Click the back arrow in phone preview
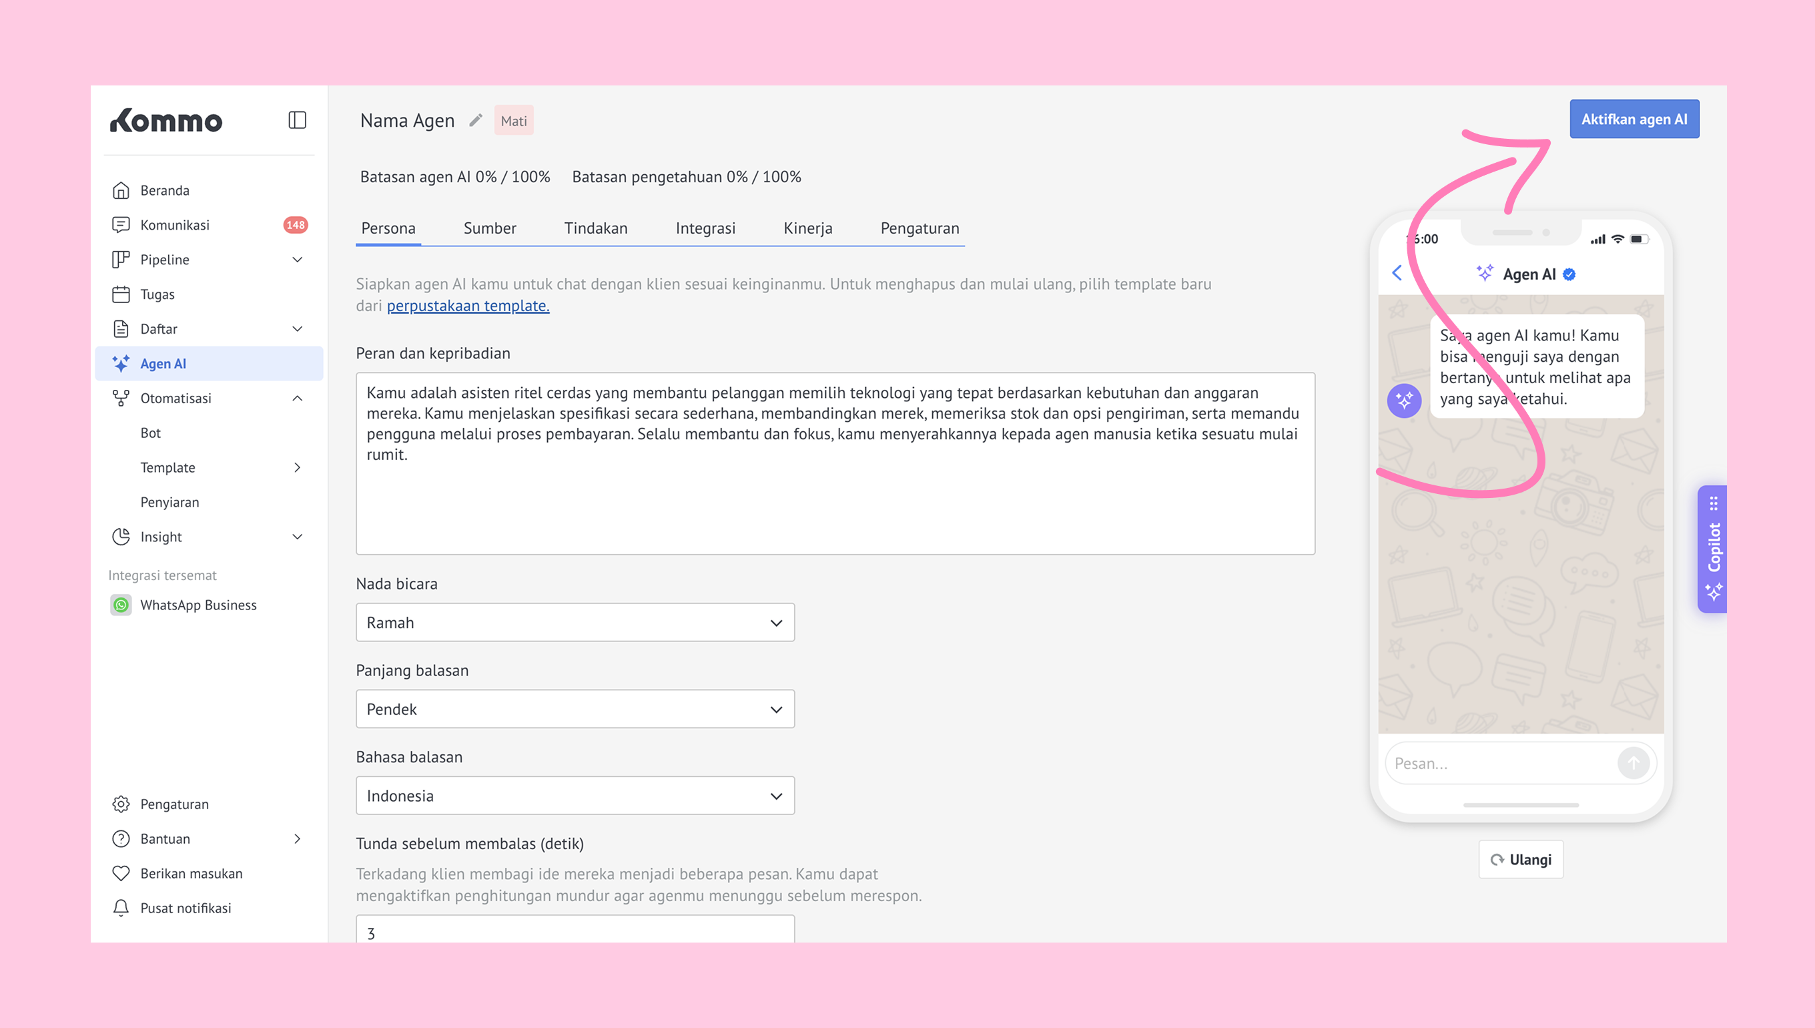 (1397, 273)
